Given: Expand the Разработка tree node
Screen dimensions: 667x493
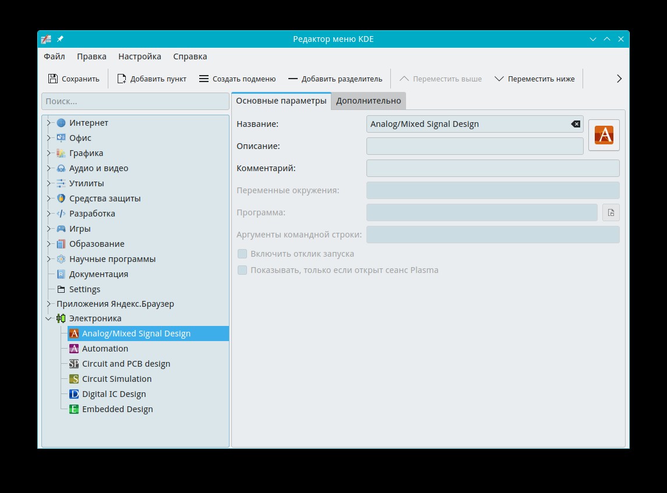Looking at the screenshot, I should [x=48, y=214].
